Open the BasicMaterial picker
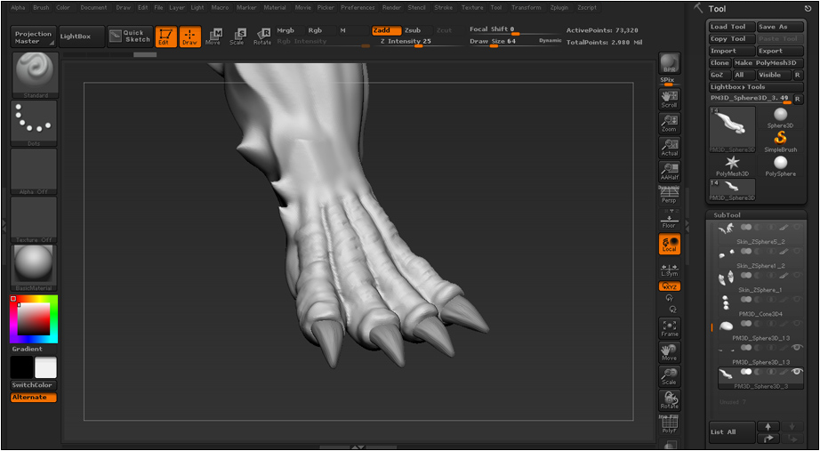820x451 pixels. pyautogui.click(x=34, y=268)
